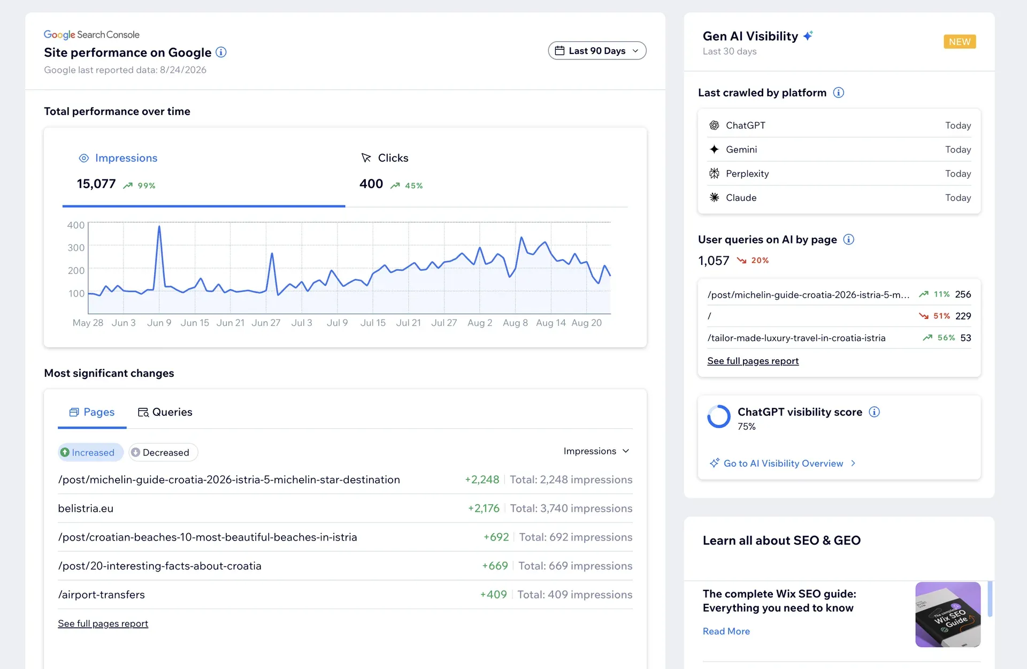This screenshot has width=1027, height=669.
Task: Click the upward trend icon beside 56%
Action: [x=928, y=338]
